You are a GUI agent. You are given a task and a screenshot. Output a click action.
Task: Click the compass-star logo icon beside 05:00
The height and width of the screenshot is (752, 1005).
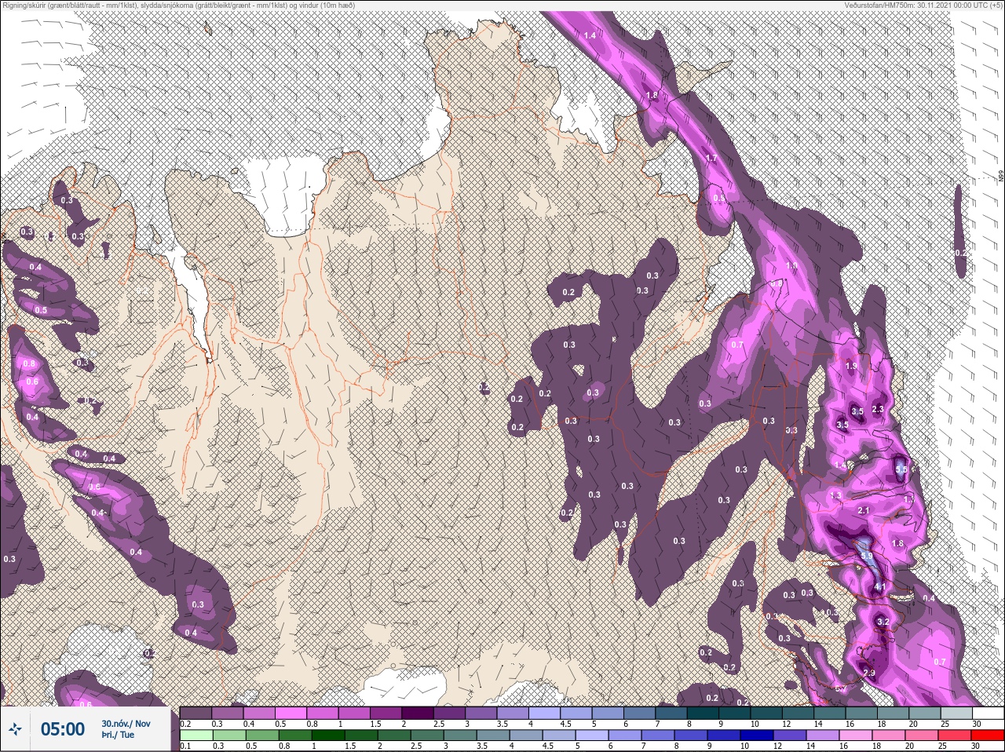click(15, 730)
